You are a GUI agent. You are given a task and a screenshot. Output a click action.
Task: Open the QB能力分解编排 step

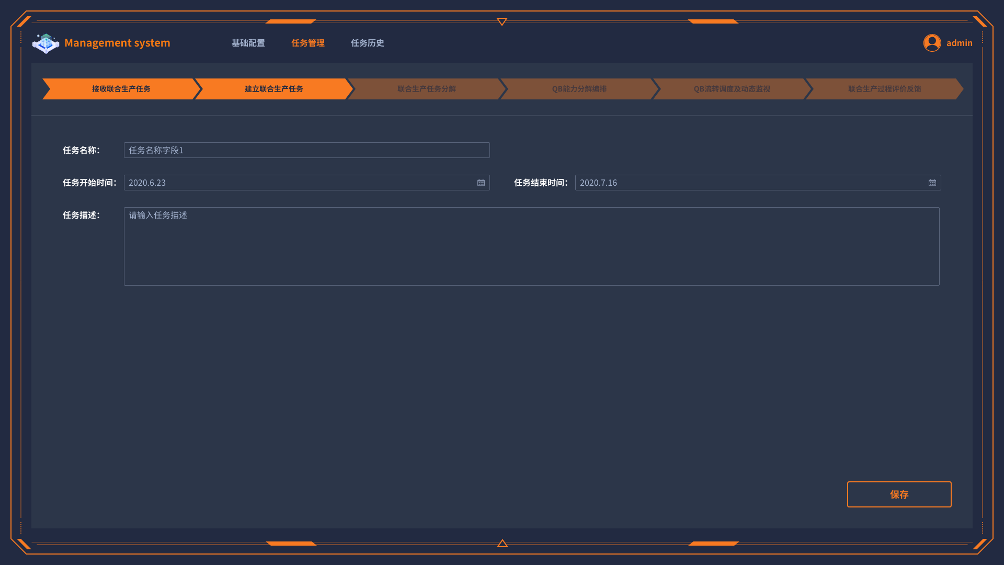[579, 89]
